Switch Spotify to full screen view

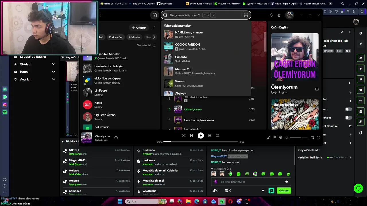click(318, 138)
